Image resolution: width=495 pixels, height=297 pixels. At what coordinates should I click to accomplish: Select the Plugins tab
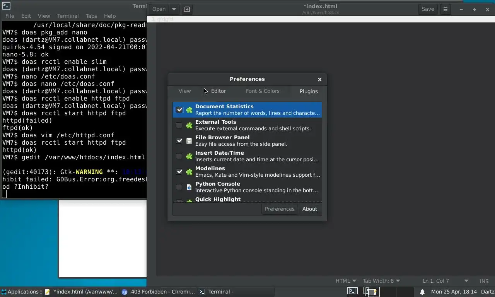click(309, 91)
